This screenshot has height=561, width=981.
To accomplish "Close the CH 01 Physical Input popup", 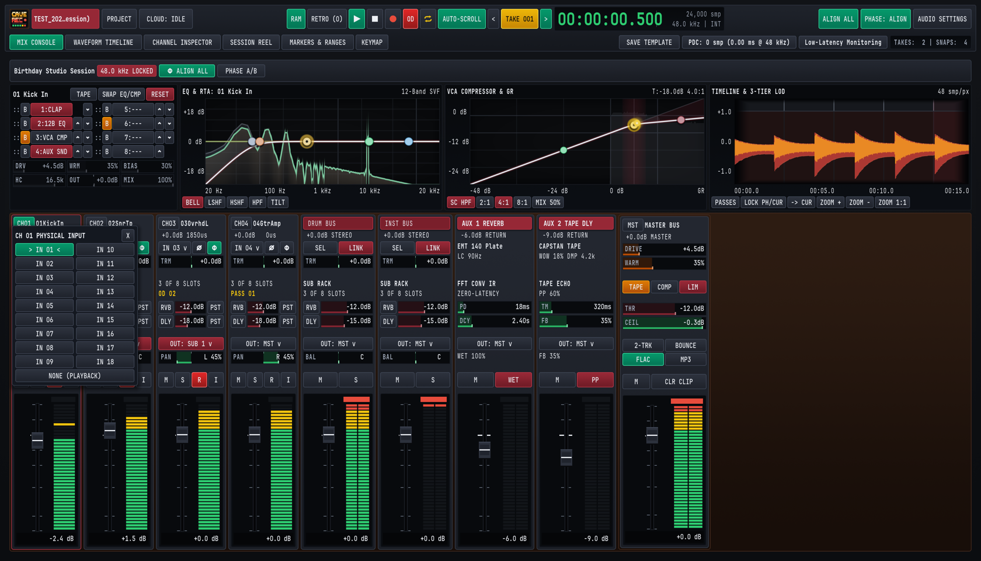I will [128, 236].
